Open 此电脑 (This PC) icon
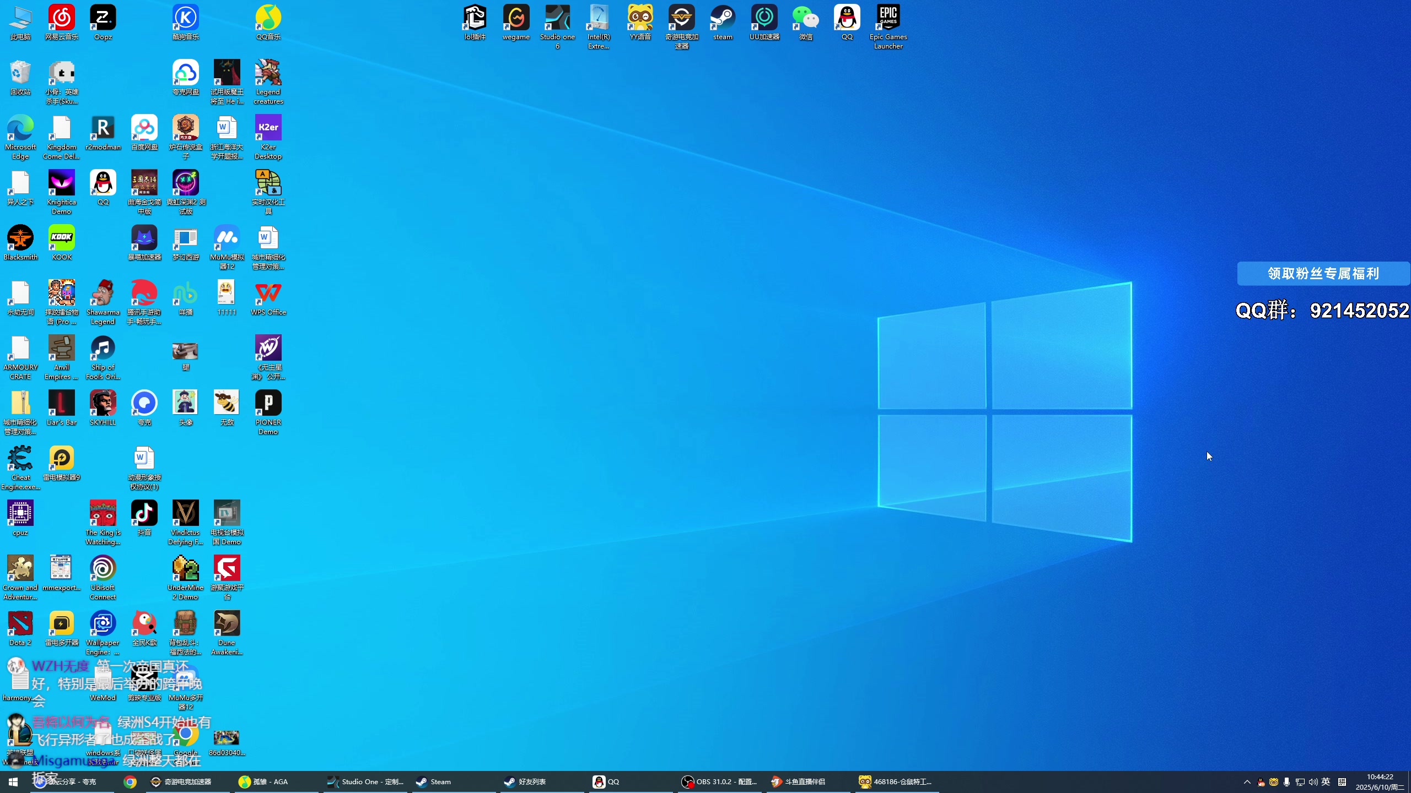 coord(20,23)
